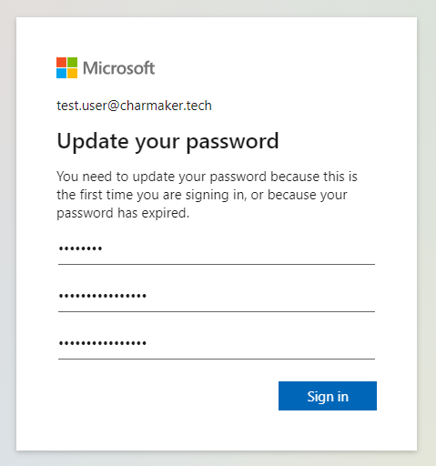This screenshot has width=436, height=466.
Task: Click the Update your password heading
Action: [x=167, y=142]
